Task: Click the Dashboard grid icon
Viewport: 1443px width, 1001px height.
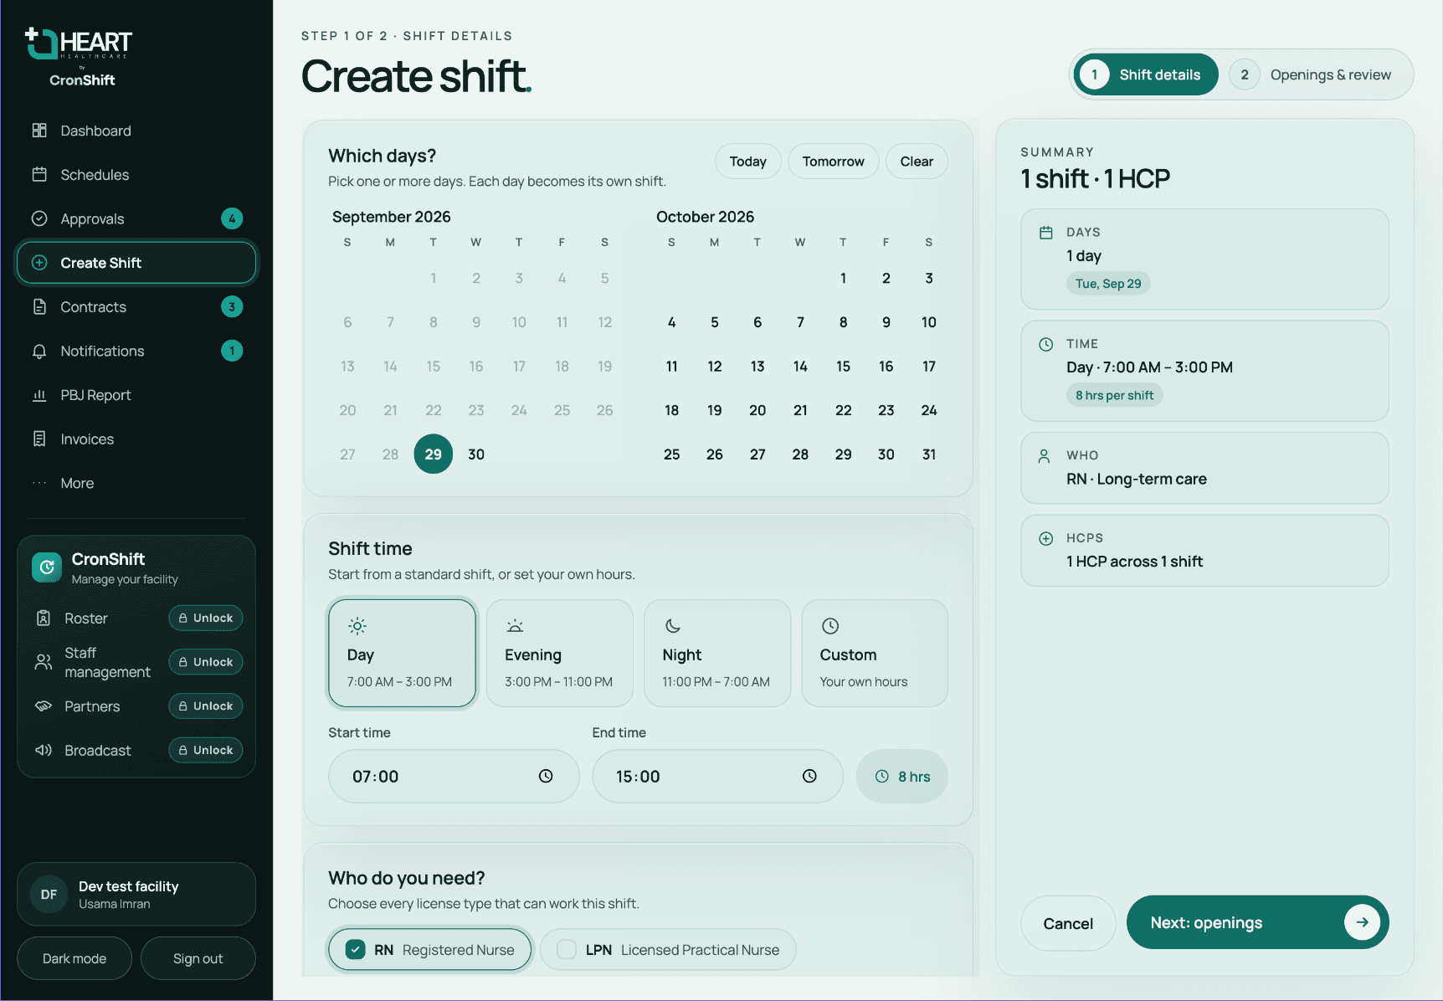Action: [x=39, y=131]
